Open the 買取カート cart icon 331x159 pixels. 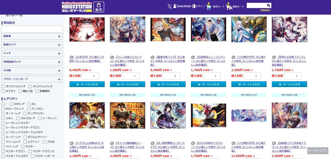point(229,6)
